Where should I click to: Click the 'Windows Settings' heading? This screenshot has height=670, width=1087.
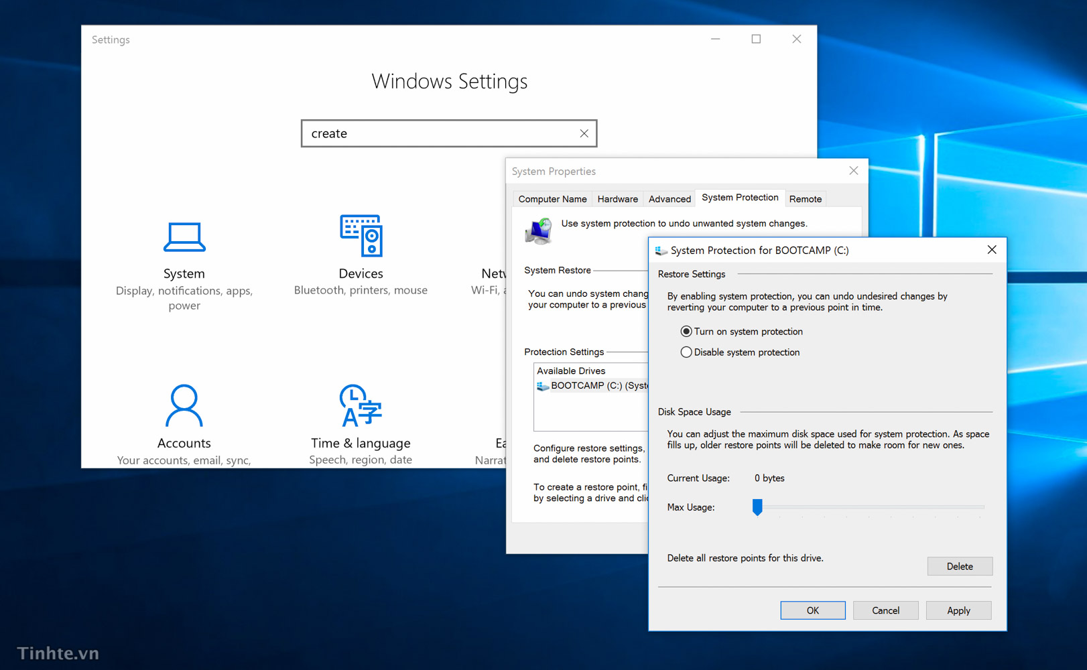coord(449,81)
